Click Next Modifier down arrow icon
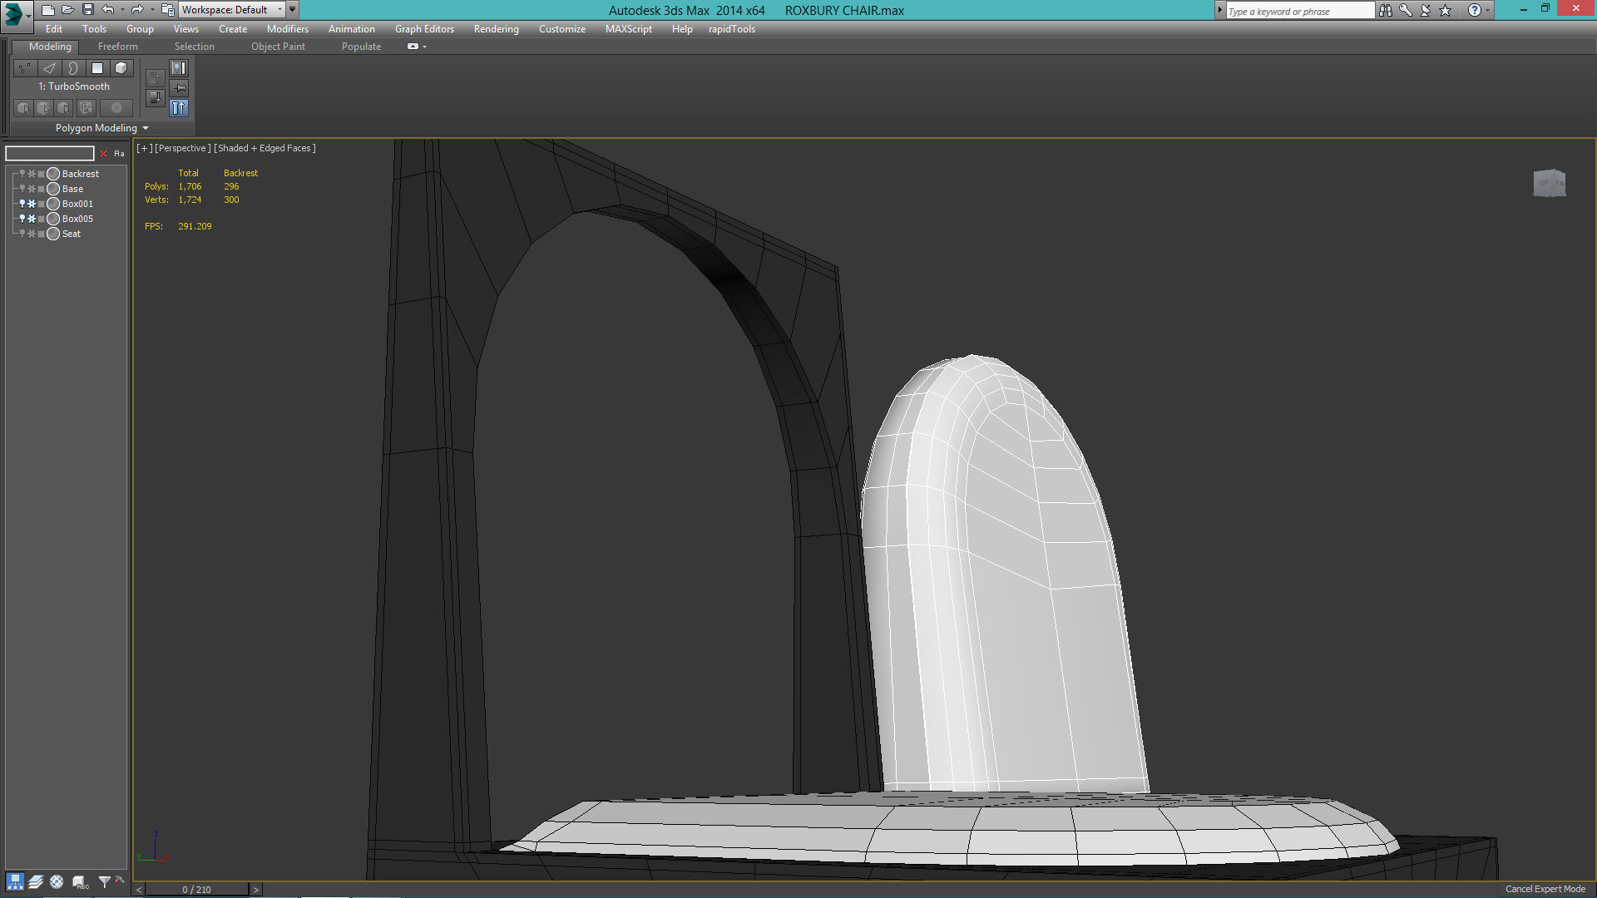1597x898 pixels. pyautogui.click(x=155, y=98)
